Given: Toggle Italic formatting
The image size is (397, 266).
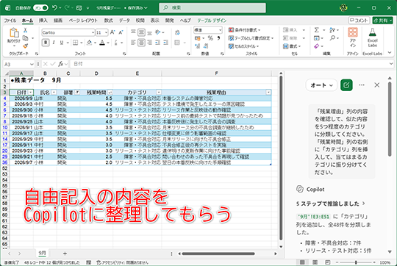Looking at the screenshot, I should coord(54,43).
